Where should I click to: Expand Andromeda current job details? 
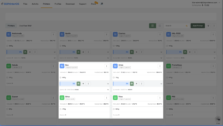coord(55,52)
